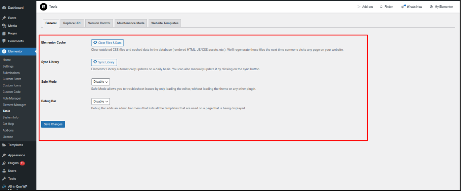Viewport: 461px width, 191px height.
Task: Open Settings under Elementor submenu
Action: (x=8, y=66)
